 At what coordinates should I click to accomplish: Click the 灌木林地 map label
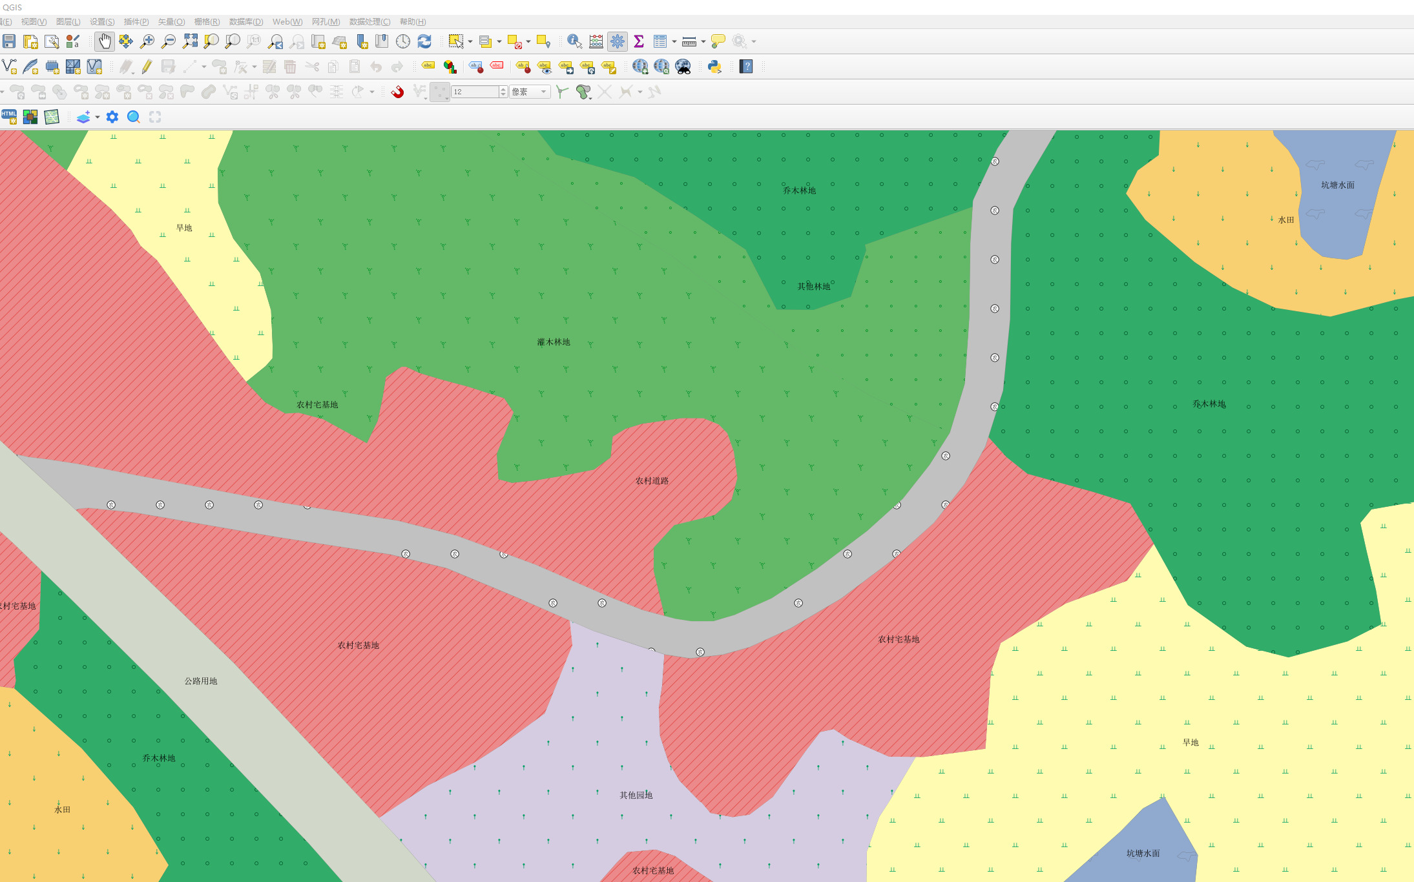(x=554, y=342)
